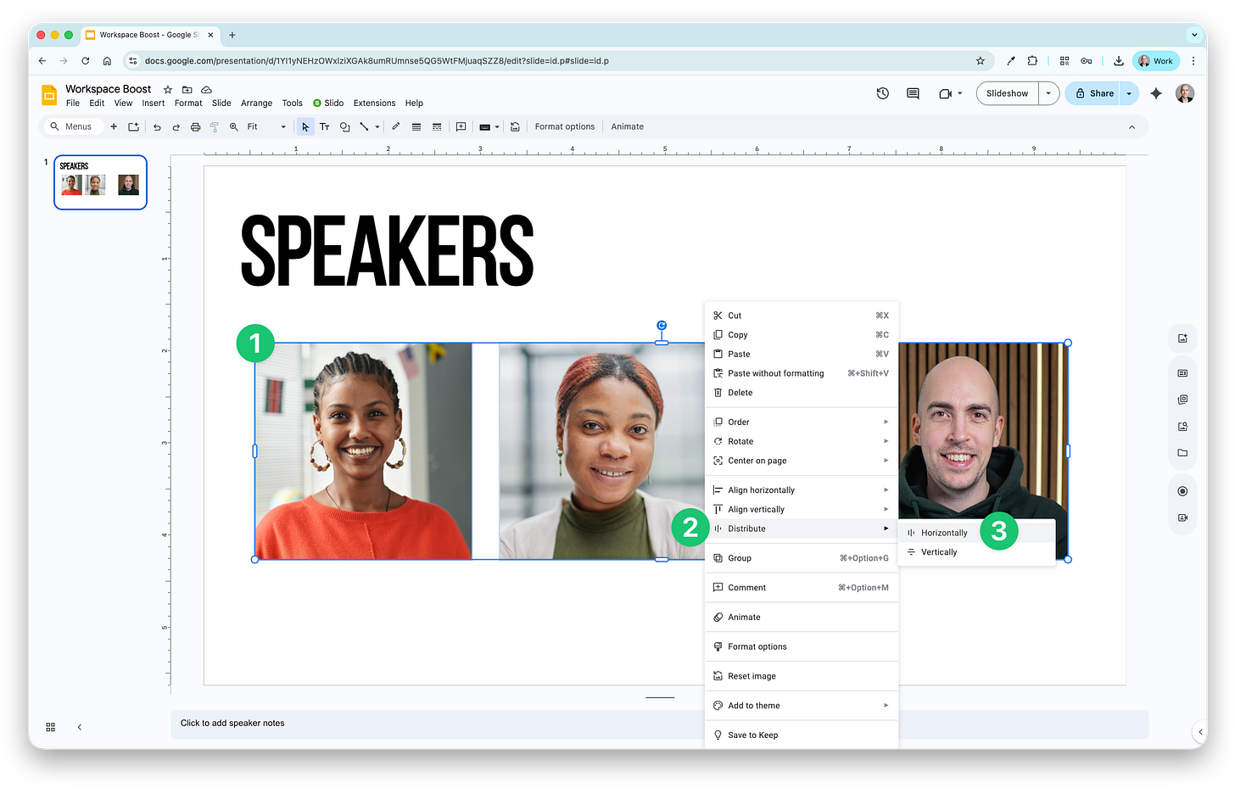This screenshot has height=794, width=1235.
Task: Check the cloud saved status icon
Action: point(206,89)
